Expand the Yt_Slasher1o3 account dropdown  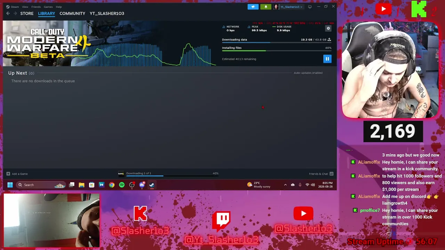[291, 7]
